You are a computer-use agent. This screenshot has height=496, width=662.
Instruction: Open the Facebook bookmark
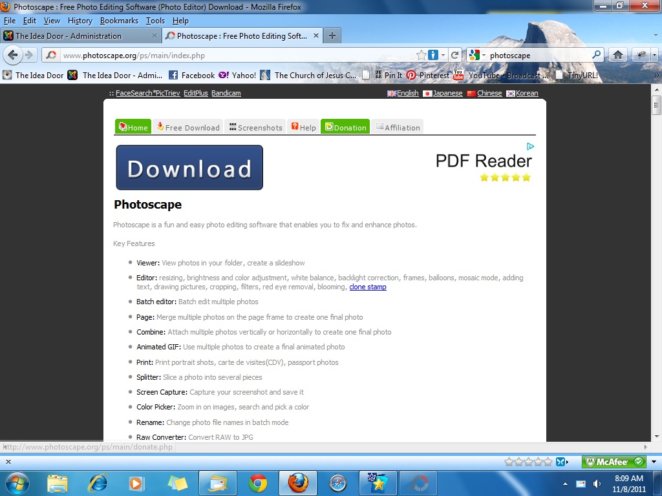[x=191, y=76]
